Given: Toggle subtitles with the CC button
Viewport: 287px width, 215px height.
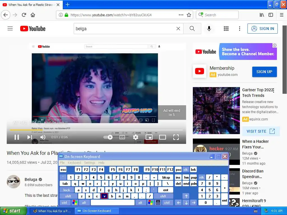Looking at the screenshot, I should 122,137.
